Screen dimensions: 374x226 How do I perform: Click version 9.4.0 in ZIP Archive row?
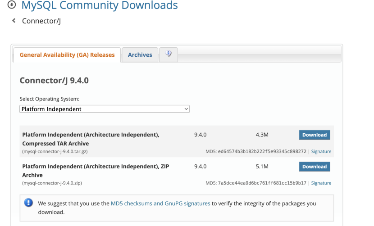(201, 167)
